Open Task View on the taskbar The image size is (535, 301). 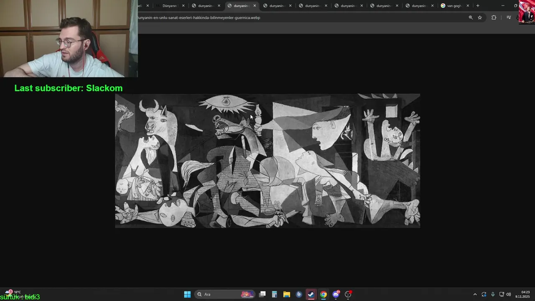(x=262, y=294)
